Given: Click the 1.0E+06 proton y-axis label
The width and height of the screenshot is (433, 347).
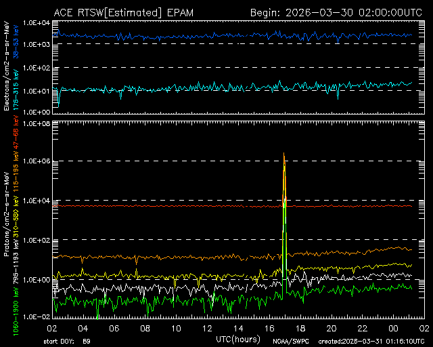Looking at the screenshot, I should (x=35, y=161).
